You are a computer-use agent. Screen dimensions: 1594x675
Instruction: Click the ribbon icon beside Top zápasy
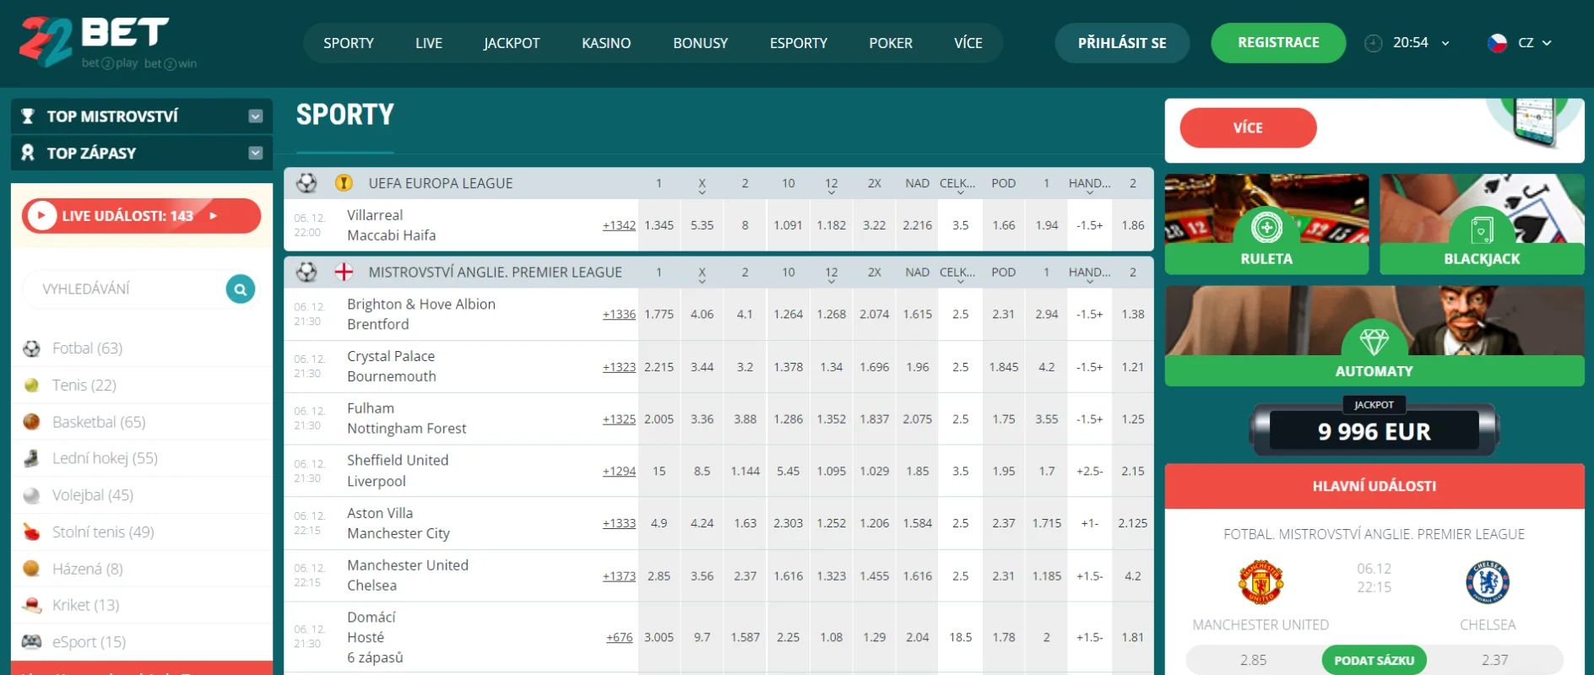click(x=28, y=153)
